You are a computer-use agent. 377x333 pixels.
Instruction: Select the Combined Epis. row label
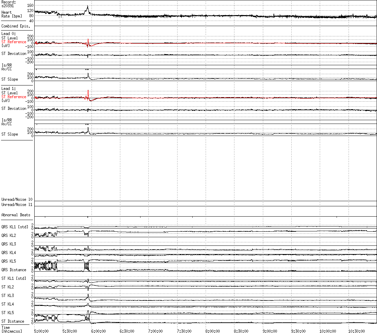tap(15, 26)
